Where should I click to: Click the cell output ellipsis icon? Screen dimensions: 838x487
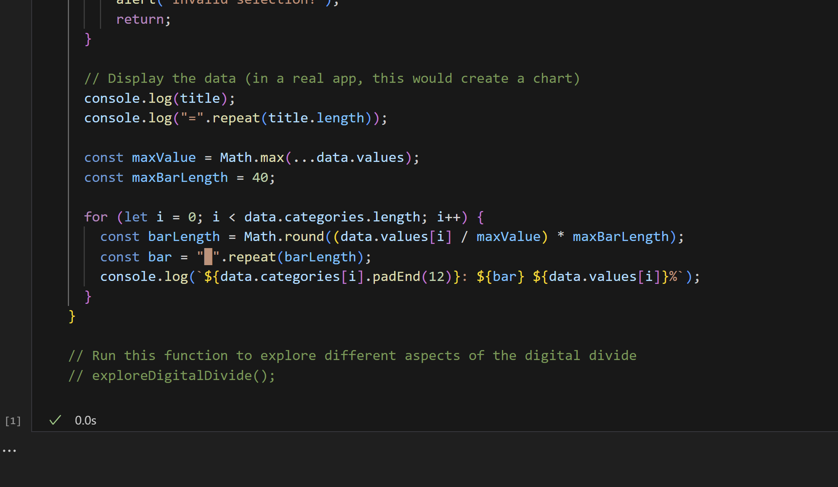[9, 451]
